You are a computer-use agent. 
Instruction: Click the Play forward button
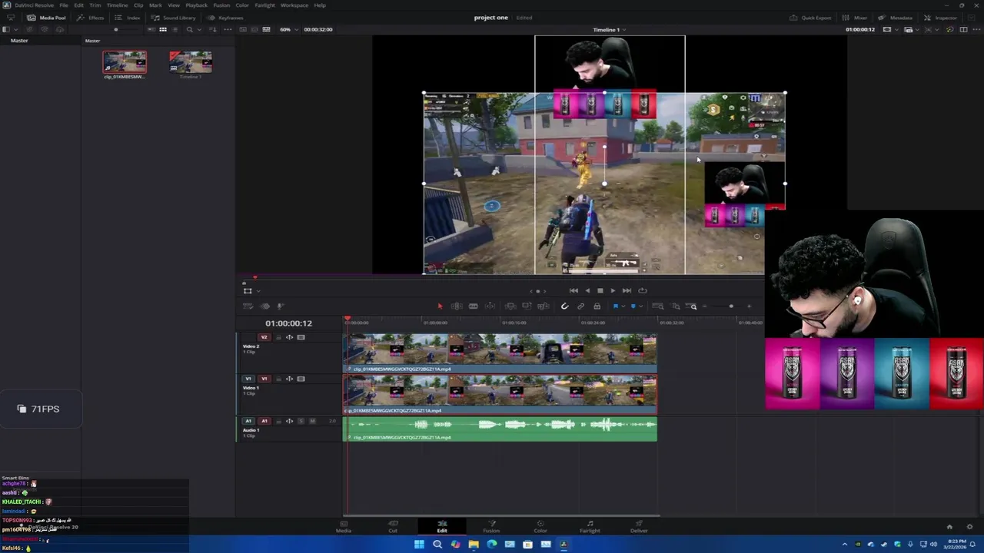pyautogui.click(x=613, y=290)
